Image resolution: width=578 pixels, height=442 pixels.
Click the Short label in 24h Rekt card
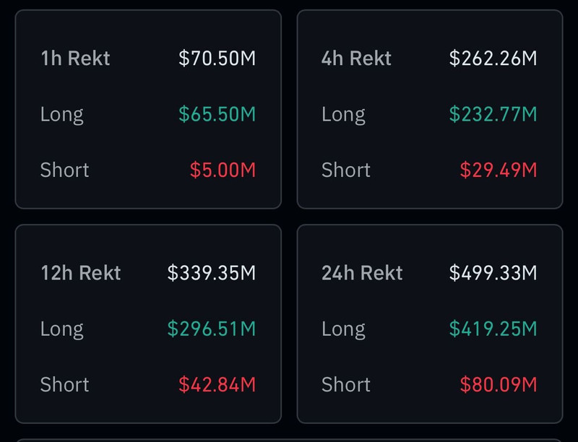coord(346,384)
